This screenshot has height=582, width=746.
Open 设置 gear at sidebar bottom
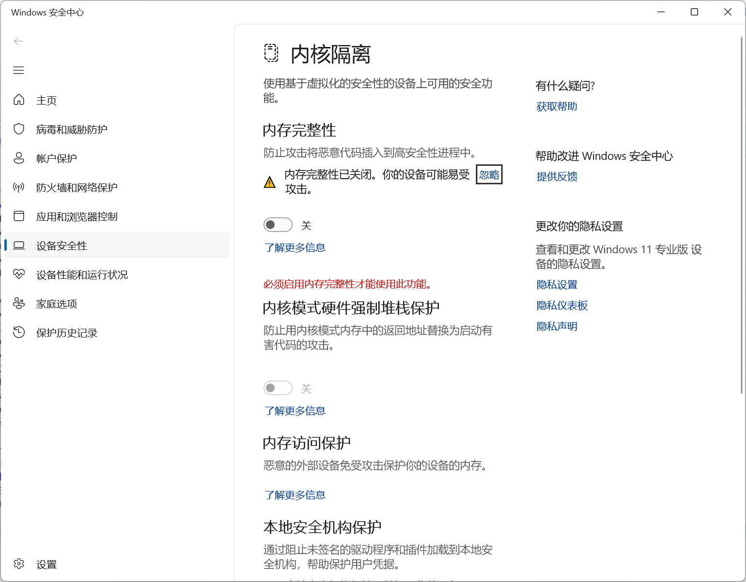click(19, 564)
